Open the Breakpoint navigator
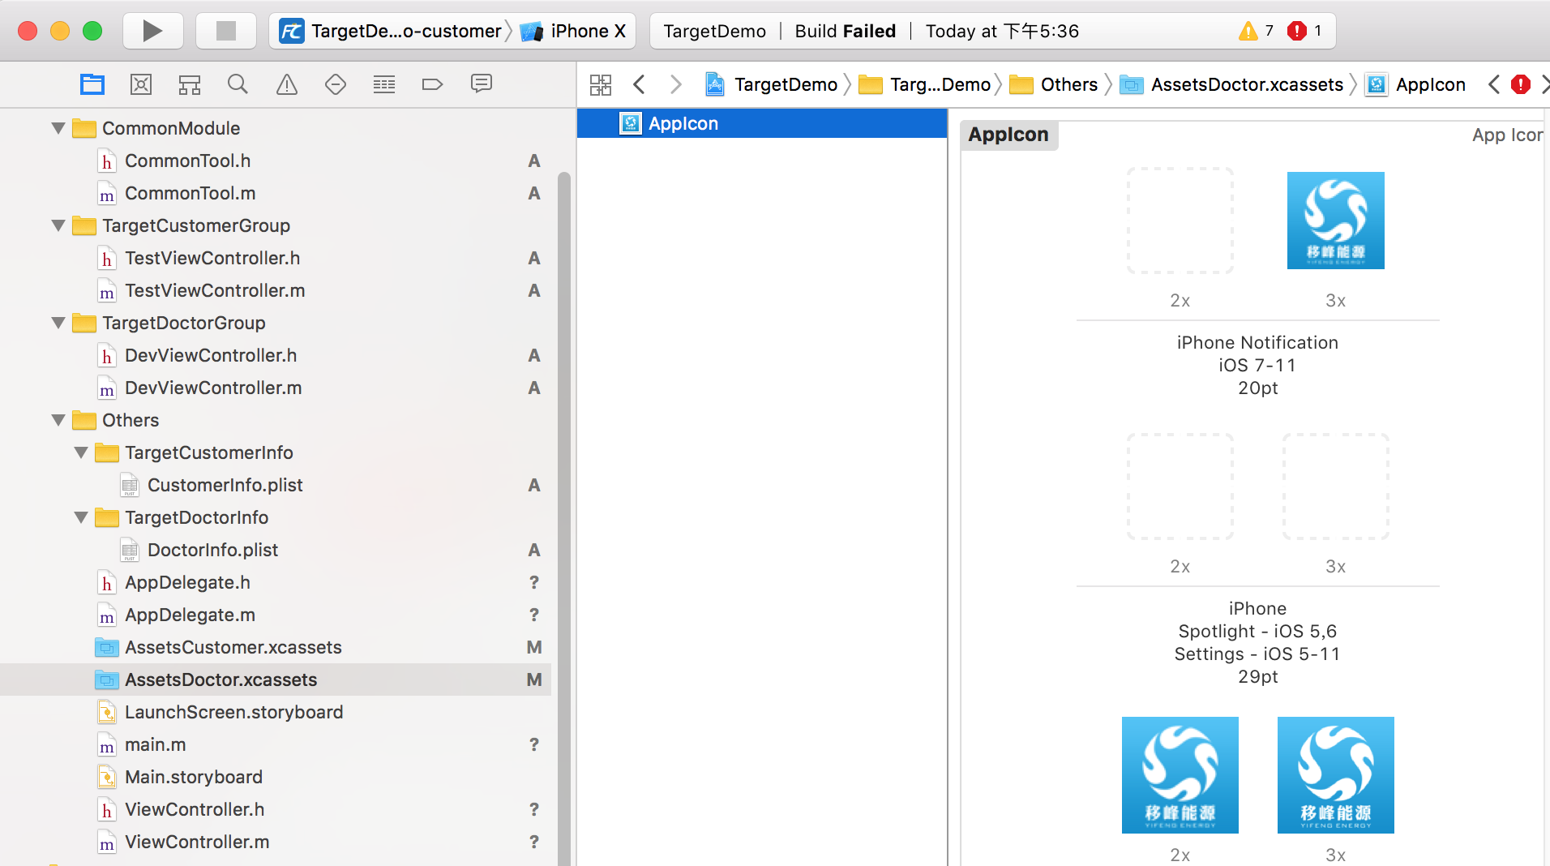Screen dimensions: 1550x866 click(433, 84)
